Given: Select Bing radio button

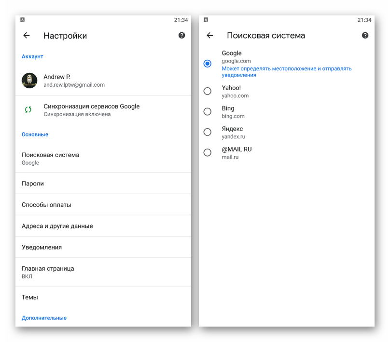Looking at the screenshot, I should tap(208, 112).
